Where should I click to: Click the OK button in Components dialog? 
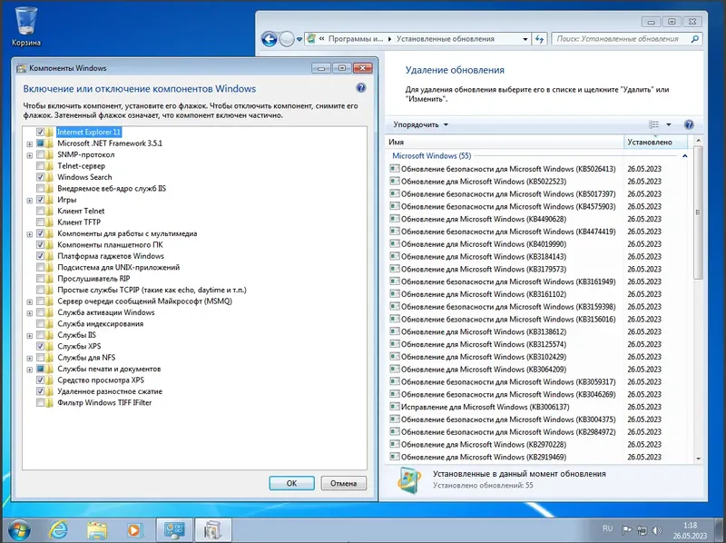click(x=291, y=483)
